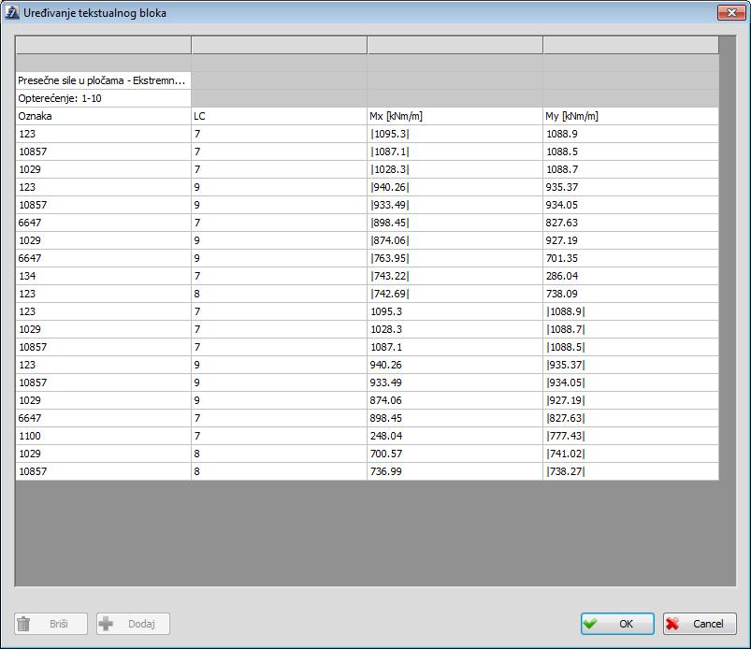Viewport: 751px width, 649px height.
Task: Select the plain 898.45 cell in Mx column
Action: pos(455,417)
